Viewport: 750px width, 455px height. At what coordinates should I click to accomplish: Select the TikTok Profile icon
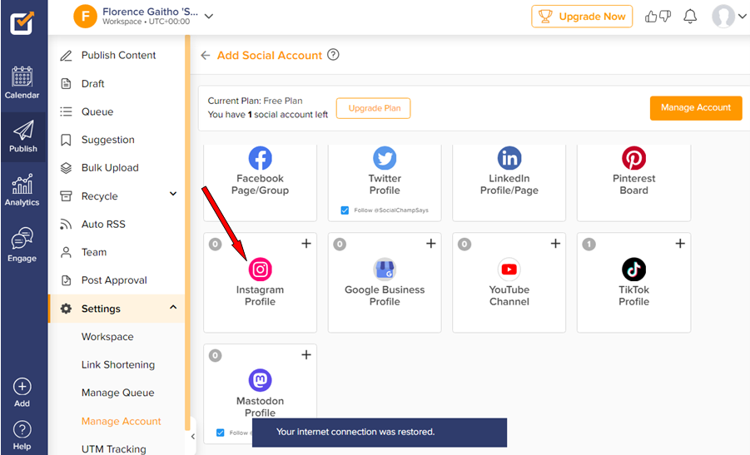(633, 270)
